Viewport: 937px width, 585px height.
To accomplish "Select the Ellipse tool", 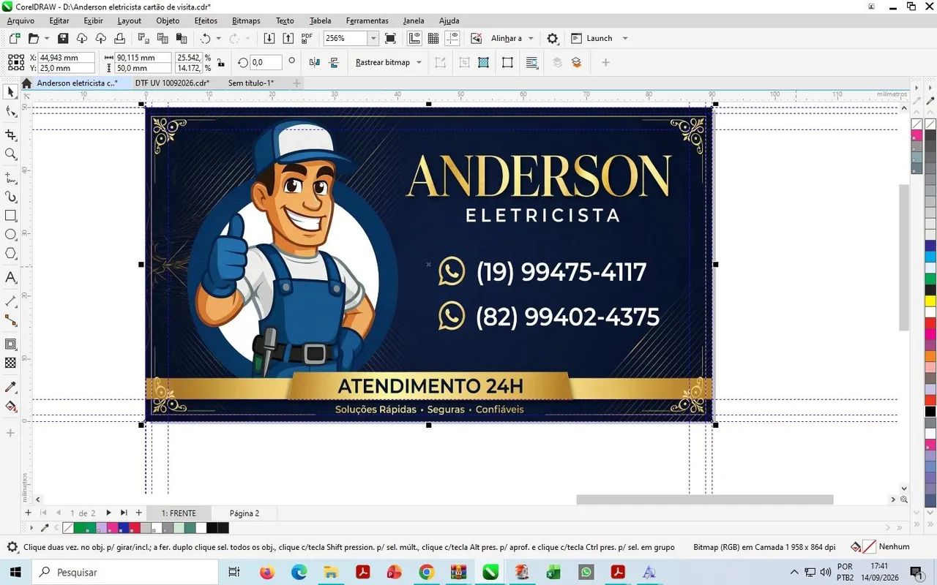I will [x=10, y=235].
